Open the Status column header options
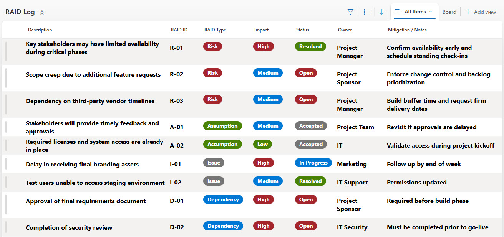The image size is (504, 237). [302, 30]
